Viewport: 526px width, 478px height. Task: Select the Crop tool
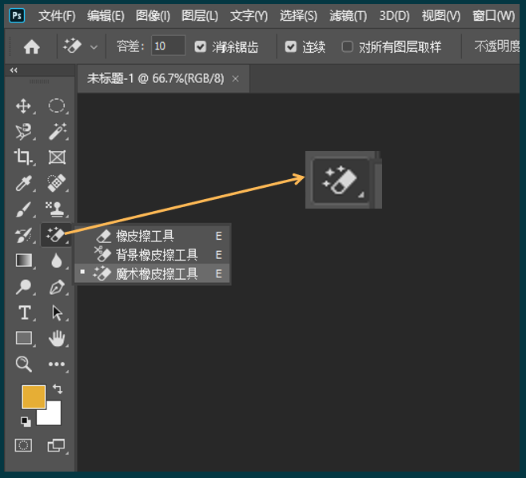pos(23,157)
